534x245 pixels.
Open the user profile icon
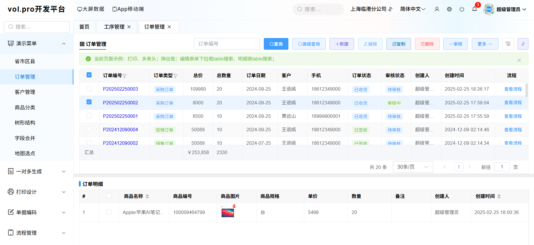coord(437,9)
